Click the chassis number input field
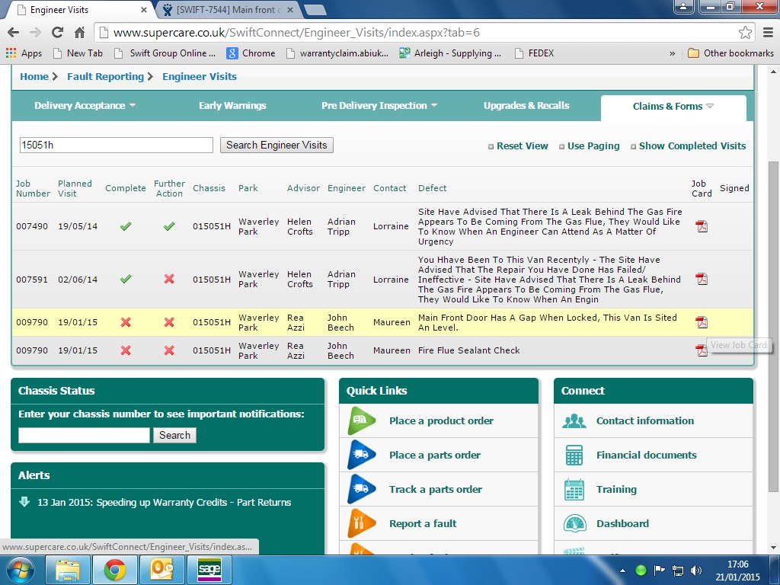Screen dimensions: 780x585 click(84, 435)
